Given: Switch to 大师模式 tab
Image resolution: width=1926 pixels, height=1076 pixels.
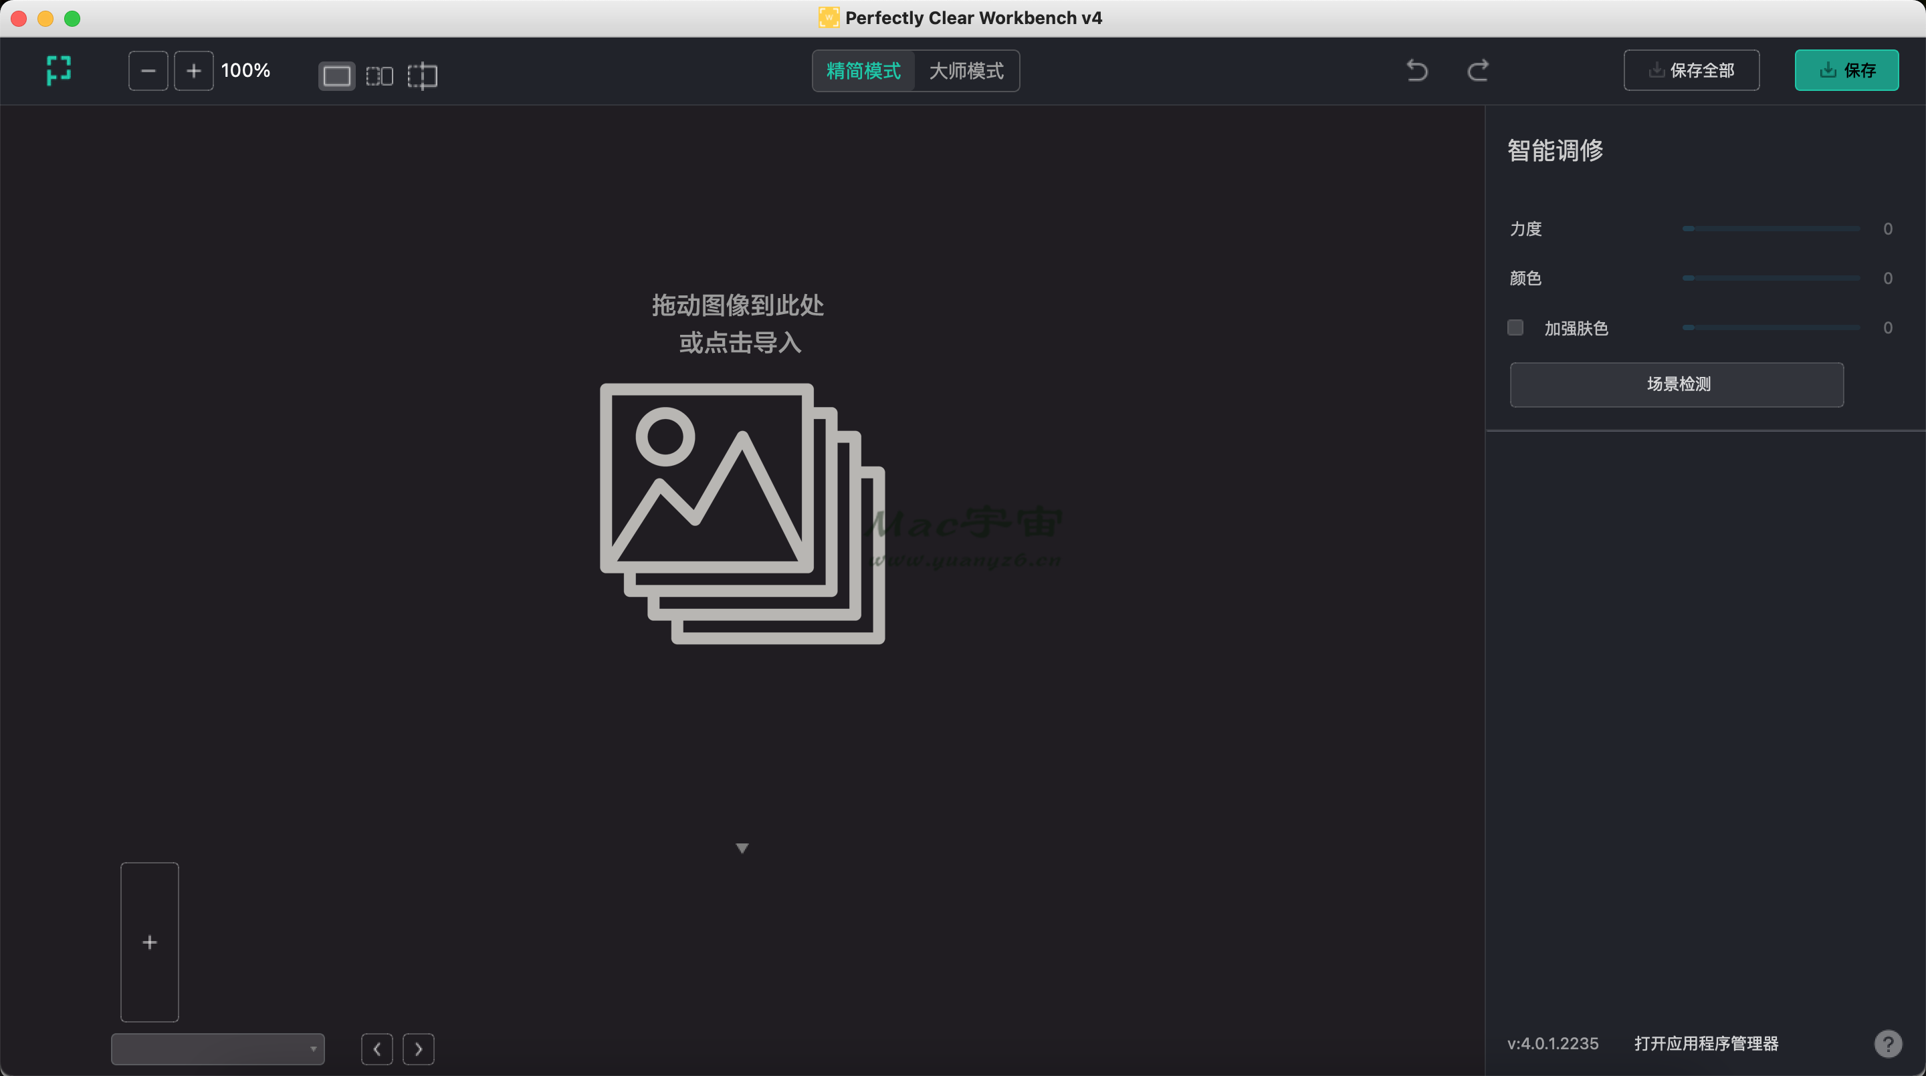Looking at the screenshot, I should tap(966, 71).
